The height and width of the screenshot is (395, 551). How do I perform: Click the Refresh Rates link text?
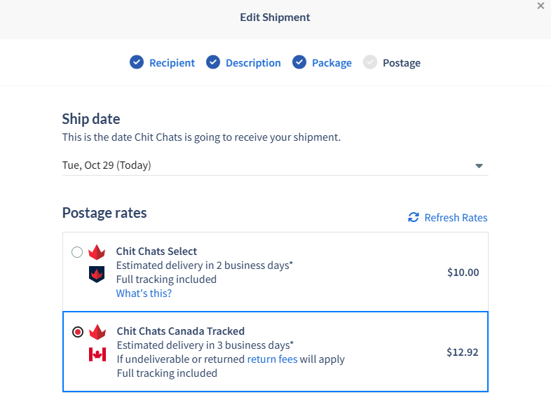coord(456,218)
